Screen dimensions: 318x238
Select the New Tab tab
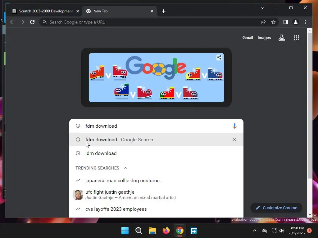coord(120,11)
